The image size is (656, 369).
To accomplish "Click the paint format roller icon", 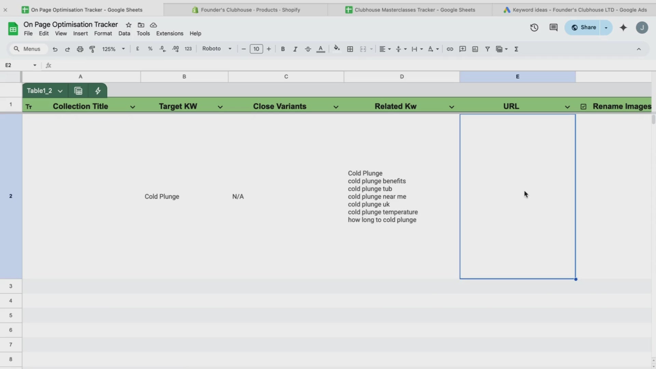I will pyautogui.click(x=92, y=49).
